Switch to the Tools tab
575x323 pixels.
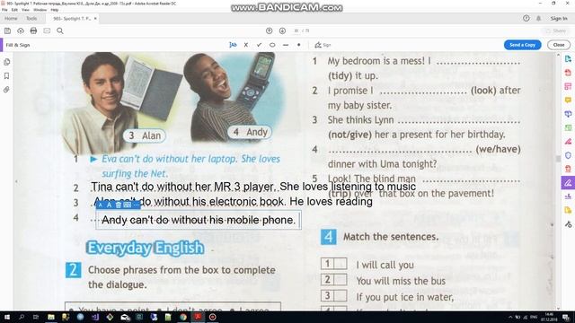pyautogui.click(x=31, y=18)
